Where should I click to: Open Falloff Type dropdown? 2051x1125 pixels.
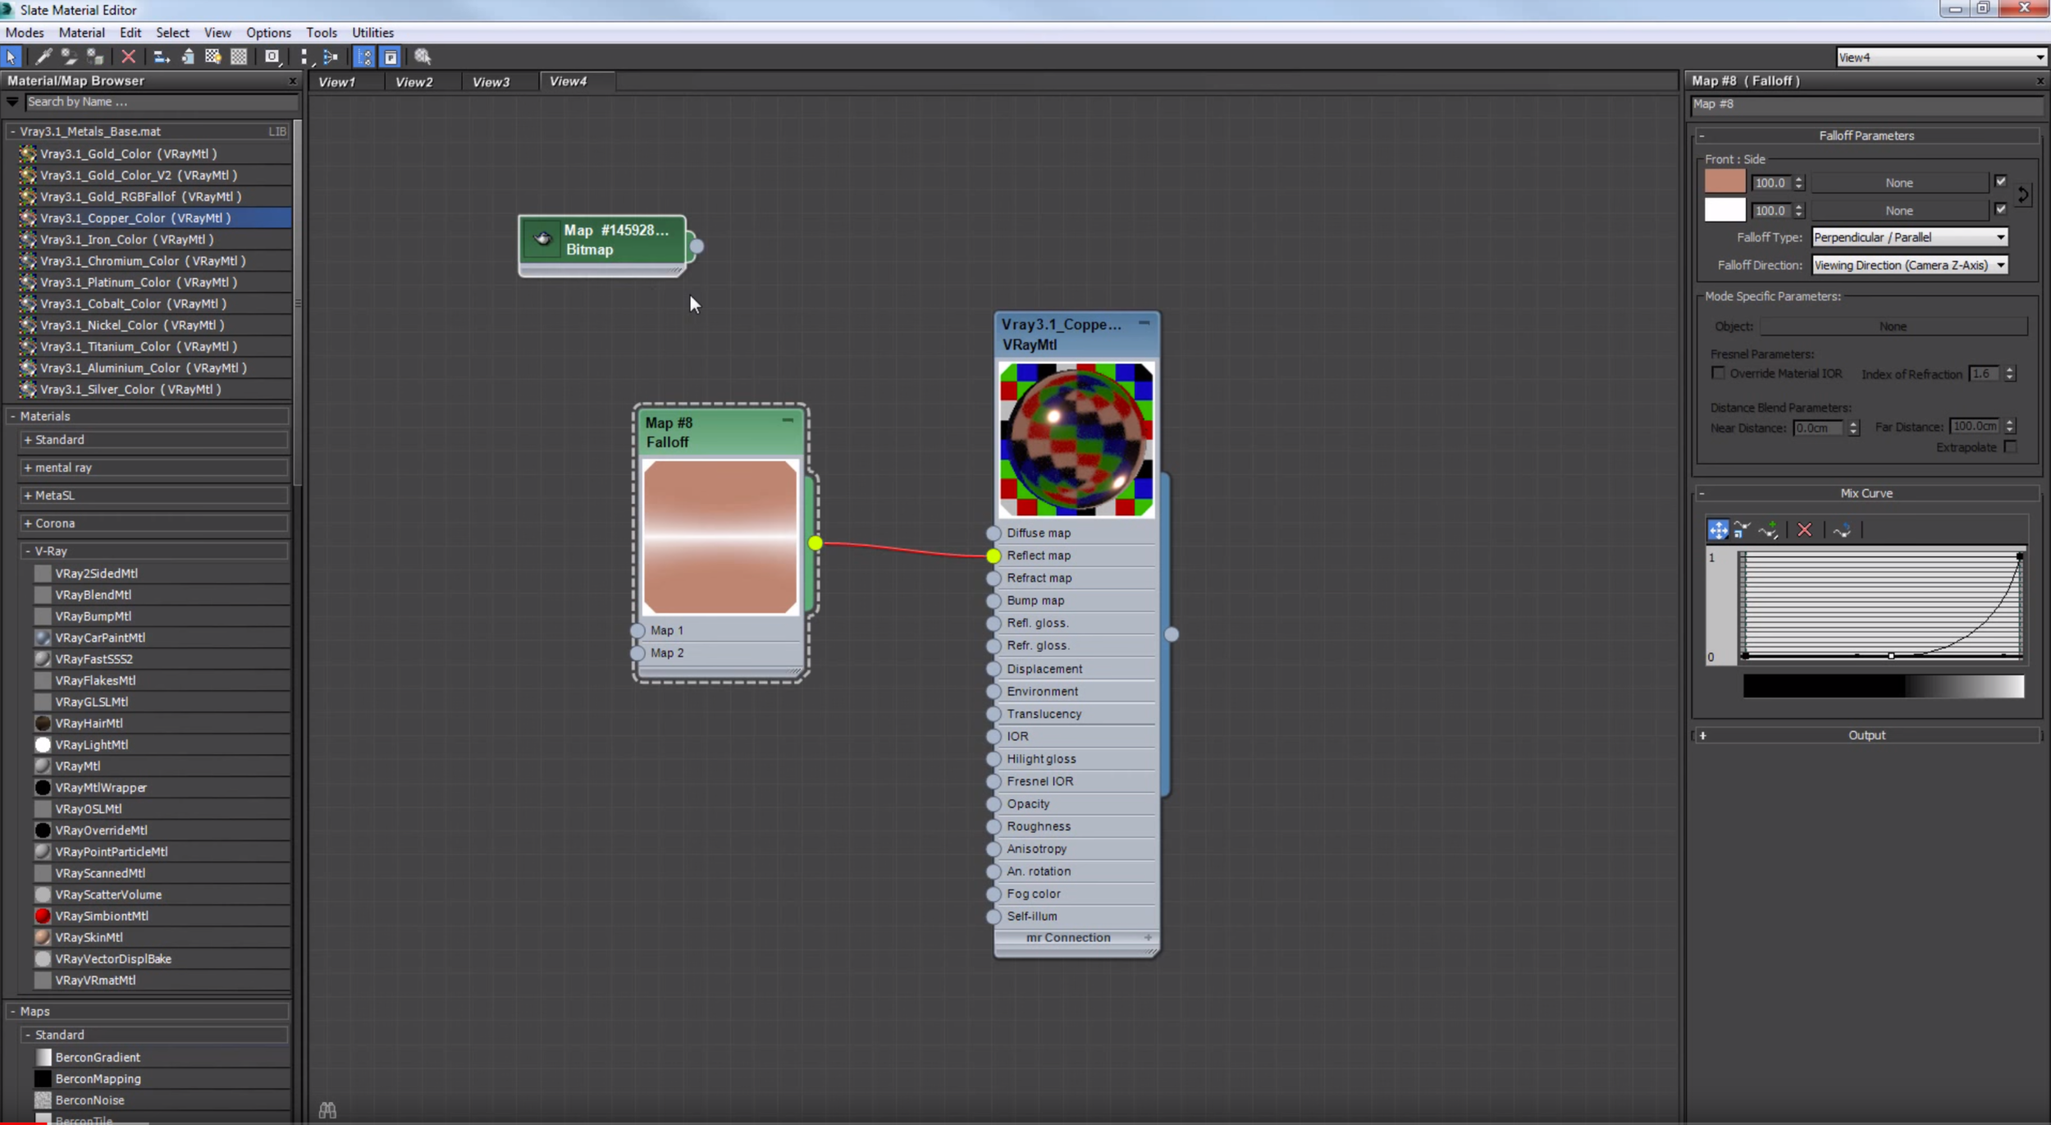point(1909,237)
